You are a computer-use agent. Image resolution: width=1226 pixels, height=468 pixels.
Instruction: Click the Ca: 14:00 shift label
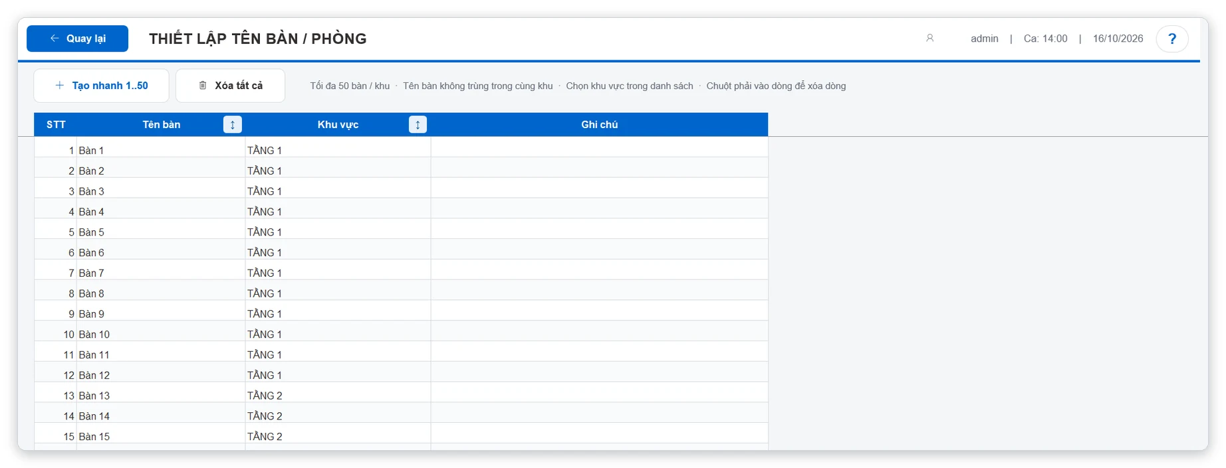pyautogui.click(x=1045, y=39)
